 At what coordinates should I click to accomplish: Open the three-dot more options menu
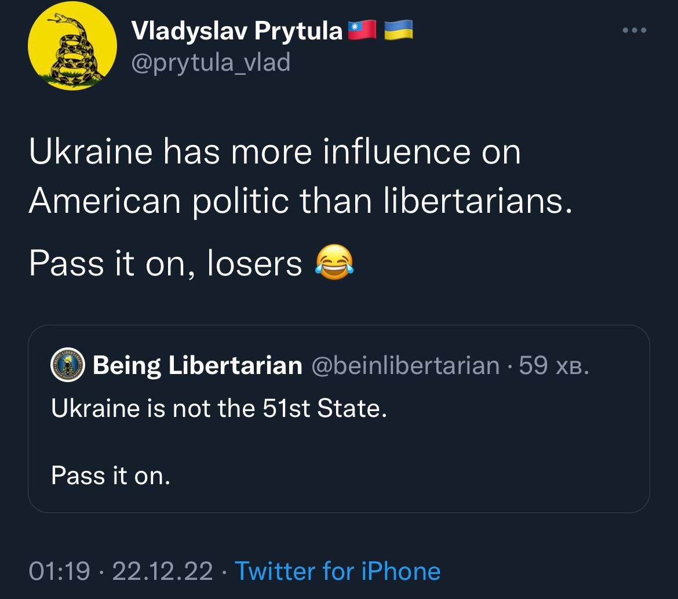coord(634,30)
